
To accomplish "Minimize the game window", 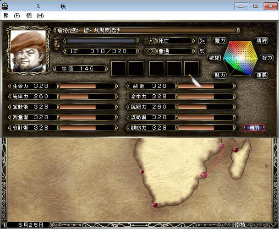I will tap(241, 6).
